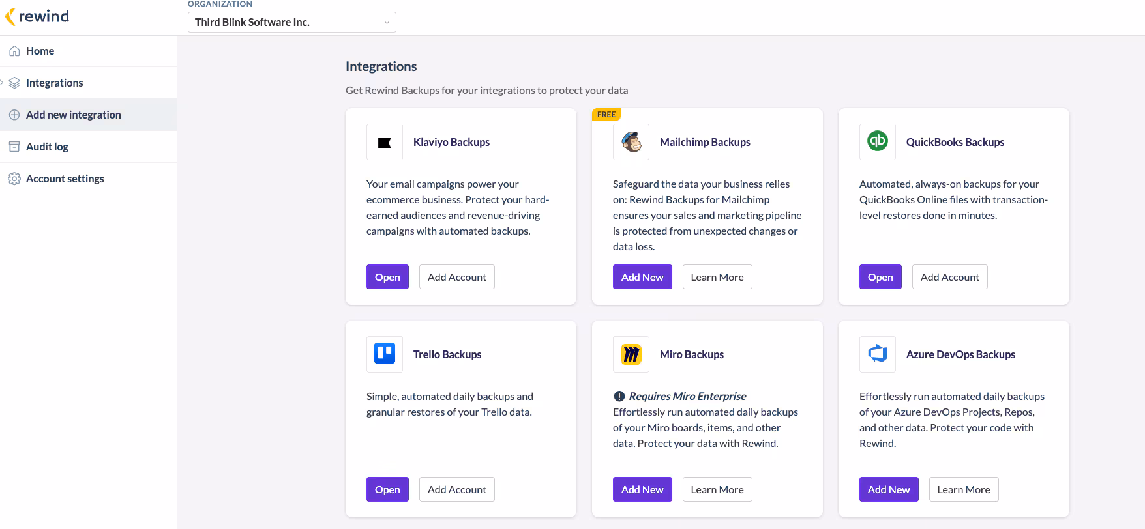Go to Home in the sidebar
Viewport: 1145px width, 529px height.
click(x=40, y=51)
